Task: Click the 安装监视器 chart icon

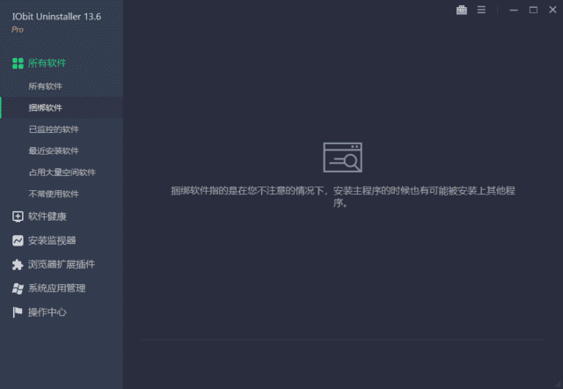Action: click(18, 240)
